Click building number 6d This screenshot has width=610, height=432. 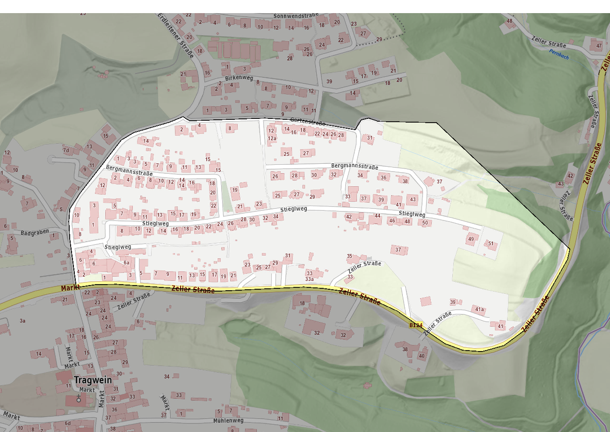[x=67, y=424]
